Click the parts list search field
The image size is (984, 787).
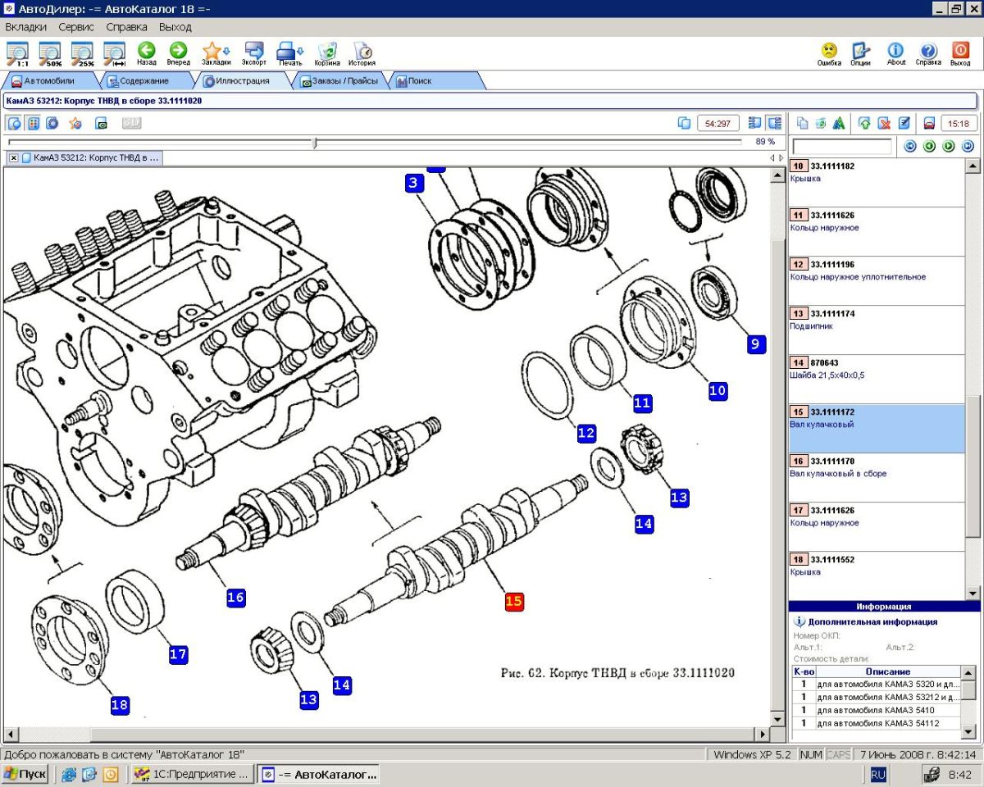point(842,147)
